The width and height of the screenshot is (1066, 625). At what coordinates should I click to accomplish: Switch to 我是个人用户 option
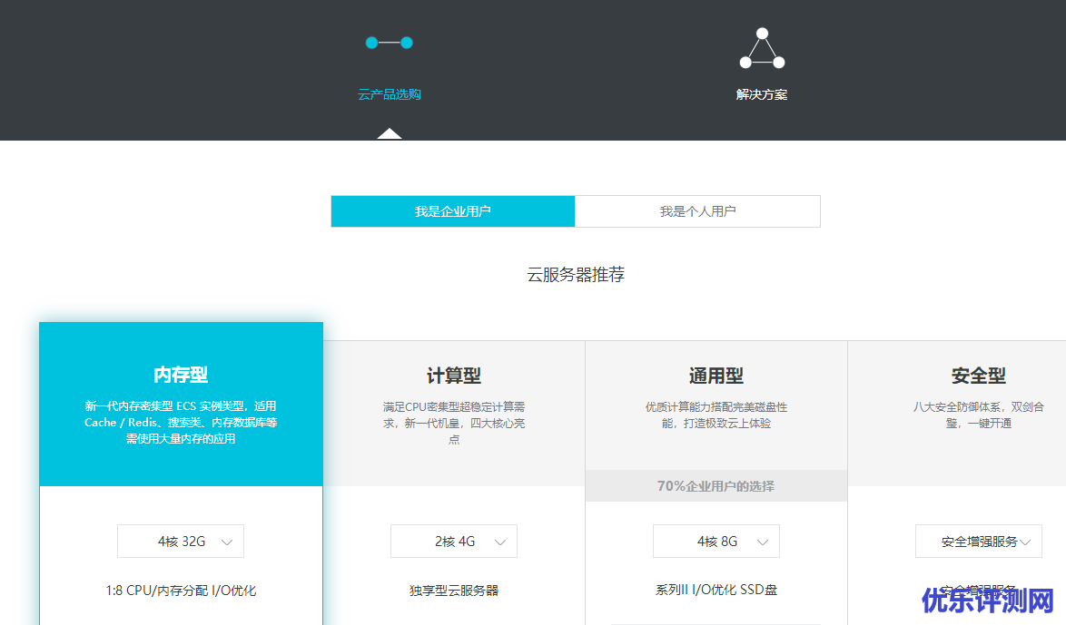697,211
